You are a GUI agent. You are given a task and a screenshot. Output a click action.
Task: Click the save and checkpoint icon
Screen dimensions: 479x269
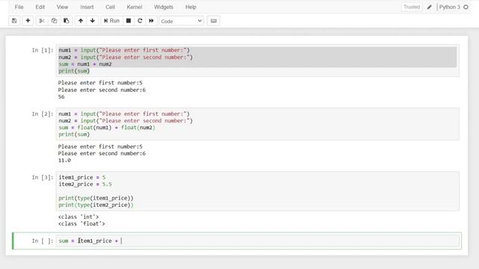tap(14, 21)
